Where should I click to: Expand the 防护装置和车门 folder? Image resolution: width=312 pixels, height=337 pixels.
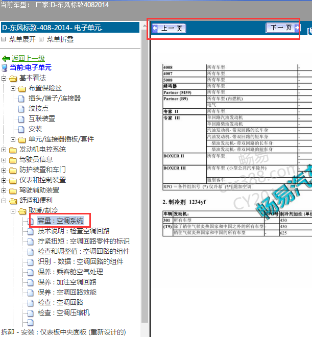(x=4, y=170)
